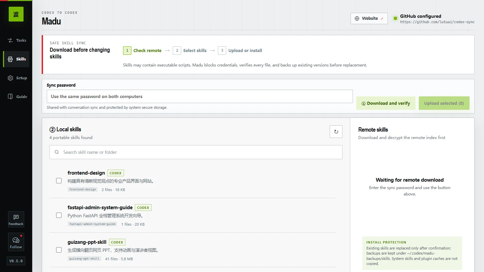The width and height of the screenshot is (484, 272).
Task: Click the green GitHub configured status indicator
Action: click(395, 18)
